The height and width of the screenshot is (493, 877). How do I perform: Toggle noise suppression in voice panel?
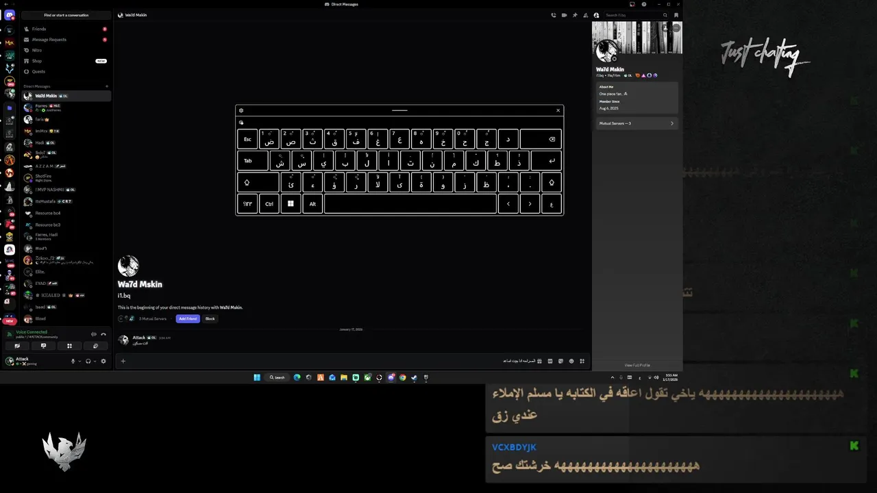(x=94, y=334)
